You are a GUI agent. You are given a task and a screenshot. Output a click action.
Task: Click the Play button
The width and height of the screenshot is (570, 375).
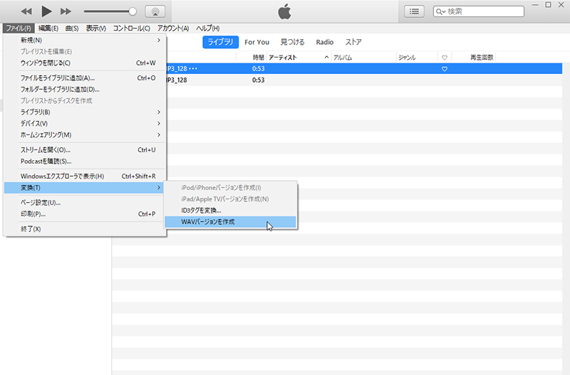(x=46, y=11)
